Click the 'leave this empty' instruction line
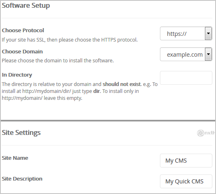The height and width of the screenshot is (194, 216). coord(42,98)
